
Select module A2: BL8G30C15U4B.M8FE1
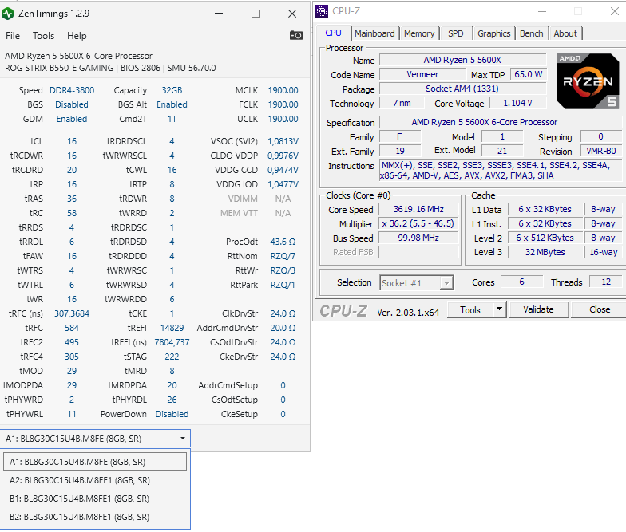95,480
